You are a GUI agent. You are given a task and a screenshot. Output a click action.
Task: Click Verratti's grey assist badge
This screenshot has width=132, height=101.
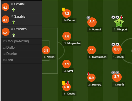pyautogui.click(x=88, y=18)
